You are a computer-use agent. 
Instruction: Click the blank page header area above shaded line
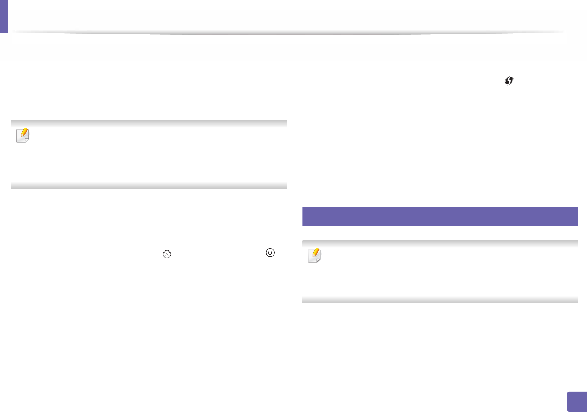coord(287,16)
